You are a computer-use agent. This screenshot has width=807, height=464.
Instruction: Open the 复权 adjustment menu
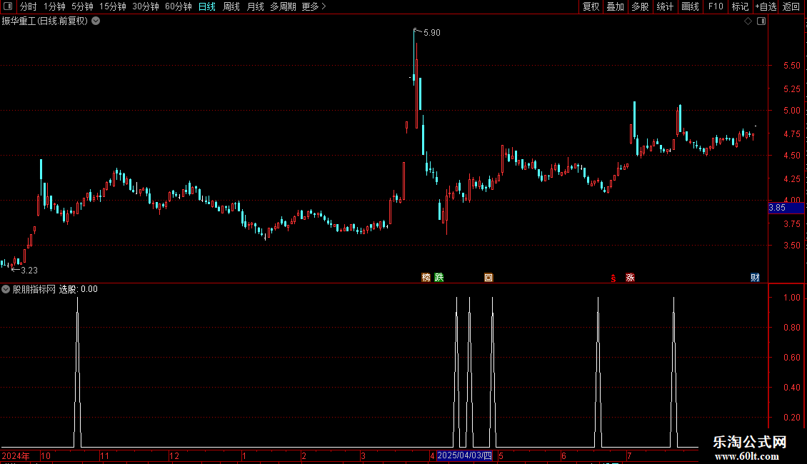[591, 6]
